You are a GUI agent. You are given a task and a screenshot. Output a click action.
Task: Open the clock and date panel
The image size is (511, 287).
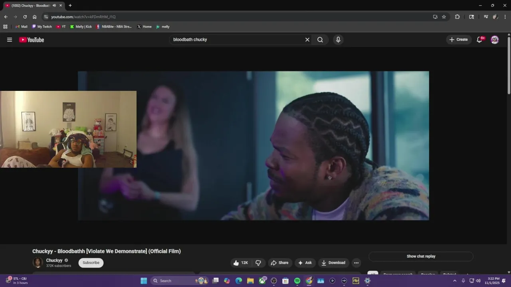coord(492,281)
